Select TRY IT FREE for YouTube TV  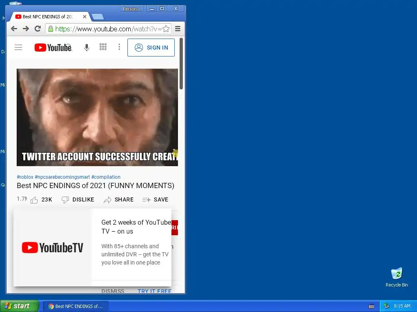pyautogui.click(x=154, y=291)
